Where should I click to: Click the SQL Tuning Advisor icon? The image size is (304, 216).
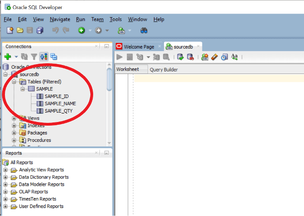(x=166, y=57)
